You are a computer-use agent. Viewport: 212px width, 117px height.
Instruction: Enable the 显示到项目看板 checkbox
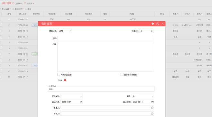click(122, 75)
